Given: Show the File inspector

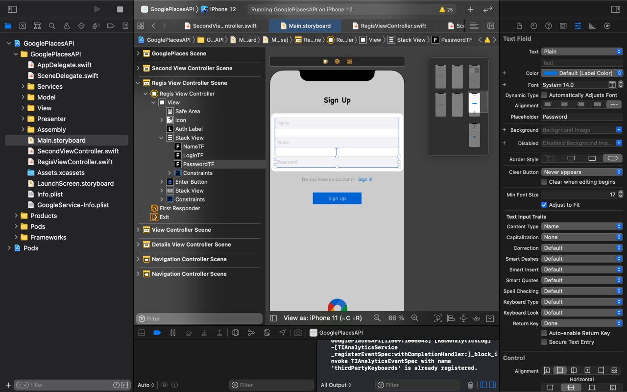Looking at the screenshot, I should [519, 26].
